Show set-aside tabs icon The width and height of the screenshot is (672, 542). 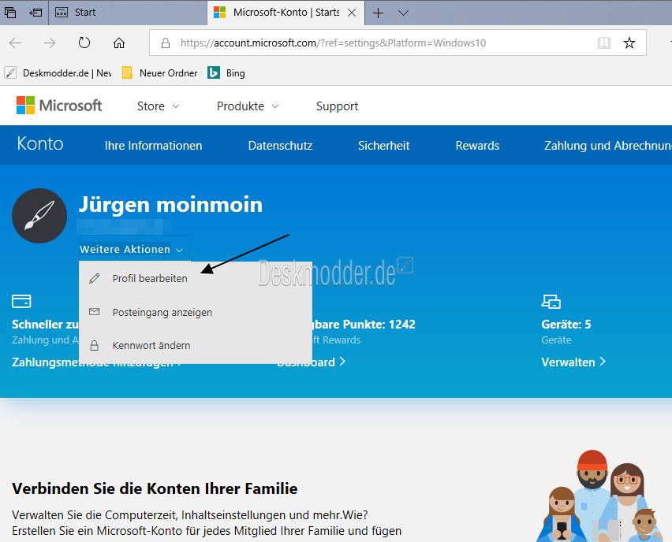[x=9, y=13]
